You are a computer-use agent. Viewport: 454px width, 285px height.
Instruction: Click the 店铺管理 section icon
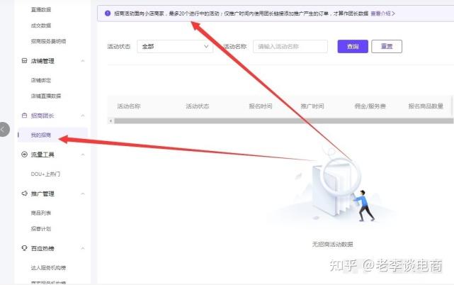[x=24, y=60]
